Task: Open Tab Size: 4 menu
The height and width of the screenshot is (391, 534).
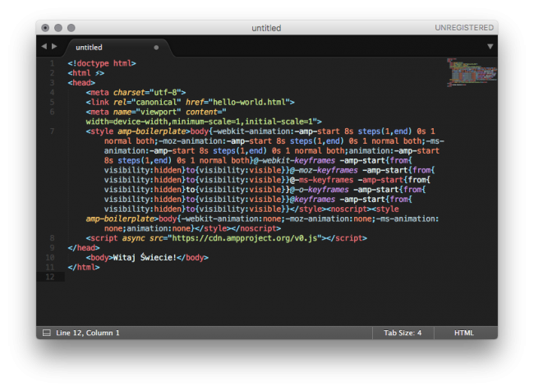Action: click(403, 333)
